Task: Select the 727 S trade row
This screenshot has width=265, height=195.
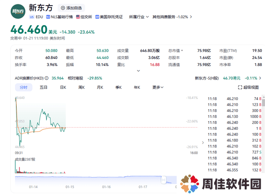Action: click(235, 152)
